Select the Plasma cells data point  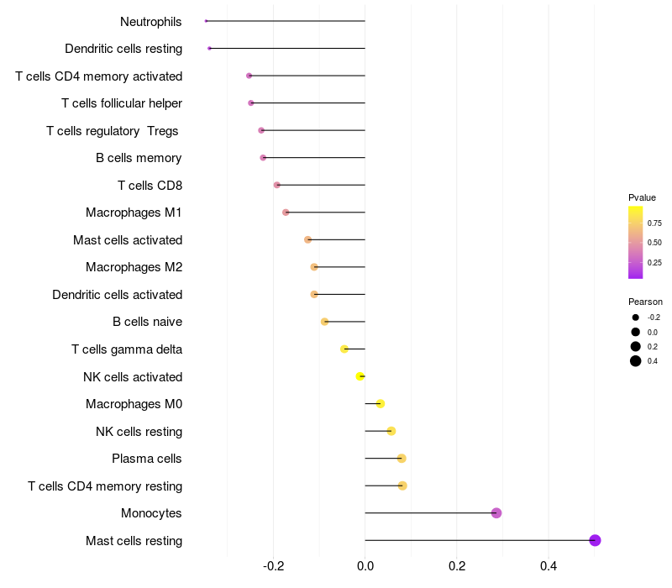(x=402, y=459)
